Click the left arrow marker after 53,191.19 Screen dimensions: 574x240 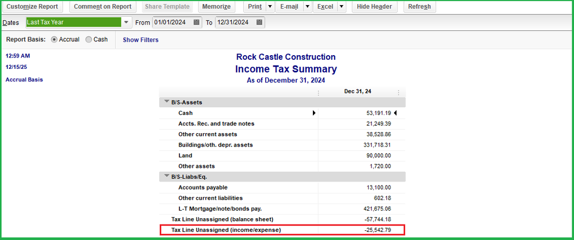tap(395, 113)
